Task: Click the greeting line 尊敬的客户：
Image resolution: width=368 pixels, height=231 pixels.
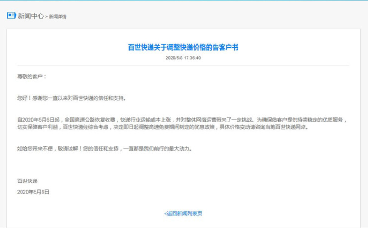Action: (32, 76)
